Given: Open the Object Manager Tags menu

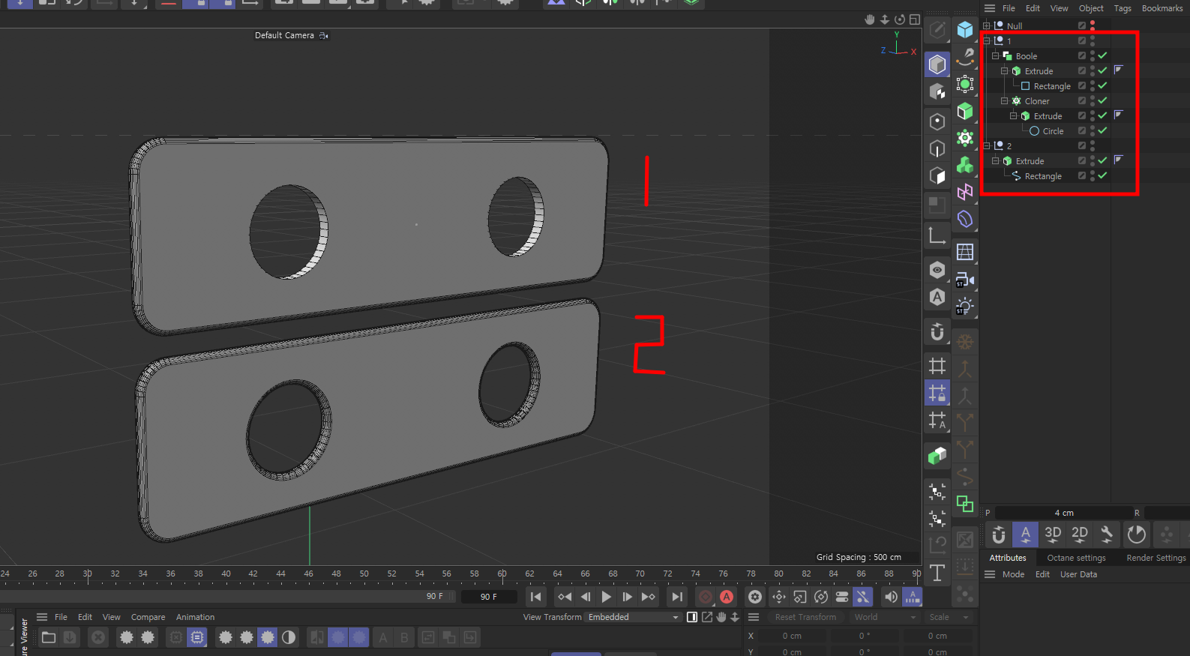Looking at the screenshot, I should [x=1123, y=8].
